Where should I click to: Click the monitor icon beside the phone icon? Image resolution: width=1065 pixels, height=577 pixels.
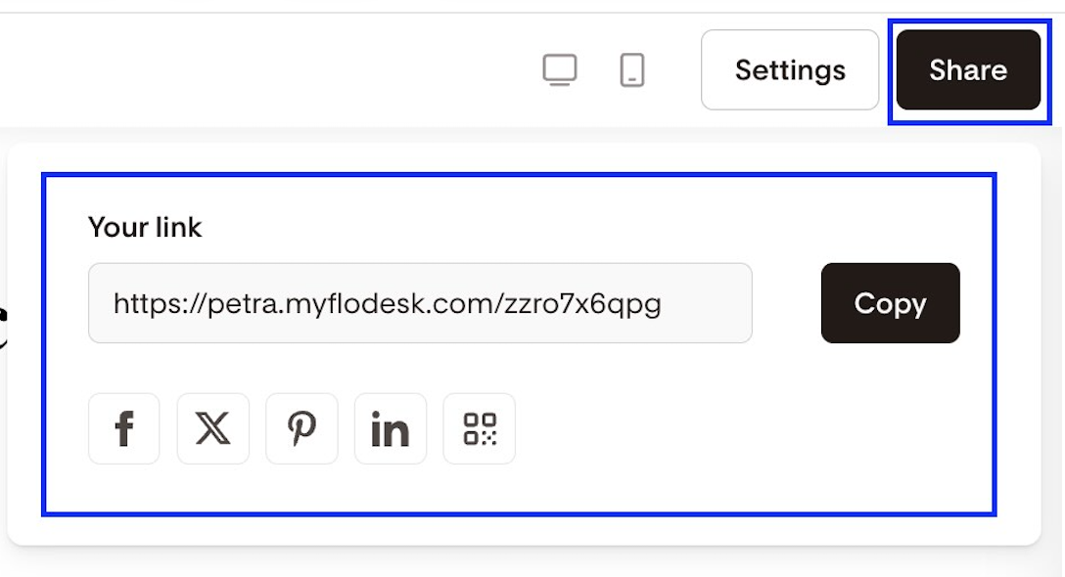(x=560, y=70)
